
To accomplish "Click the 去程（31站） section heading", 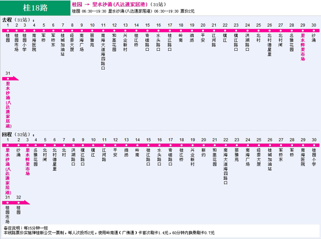I will click(18, 20).
